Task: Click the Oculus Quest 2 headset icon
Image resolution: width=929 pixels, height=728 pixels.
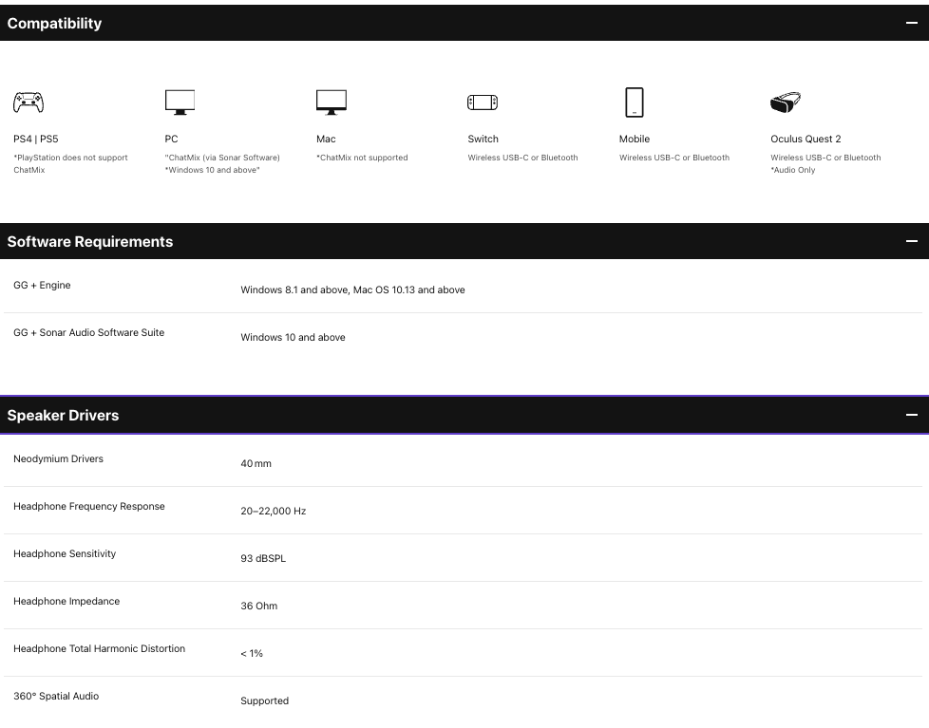Action: tap(786, 102)
